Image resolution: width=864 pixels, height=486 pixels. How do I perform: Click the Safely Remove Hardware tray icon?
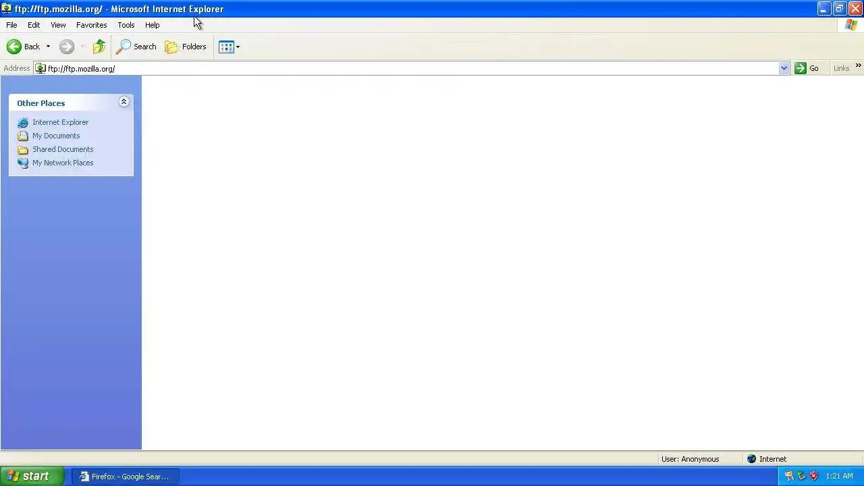[801, 476]
